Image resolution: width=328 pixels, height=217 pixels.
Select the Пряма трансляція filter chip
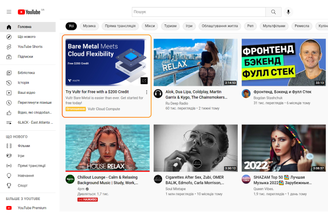pyautogui.click(x=120, y=26)
